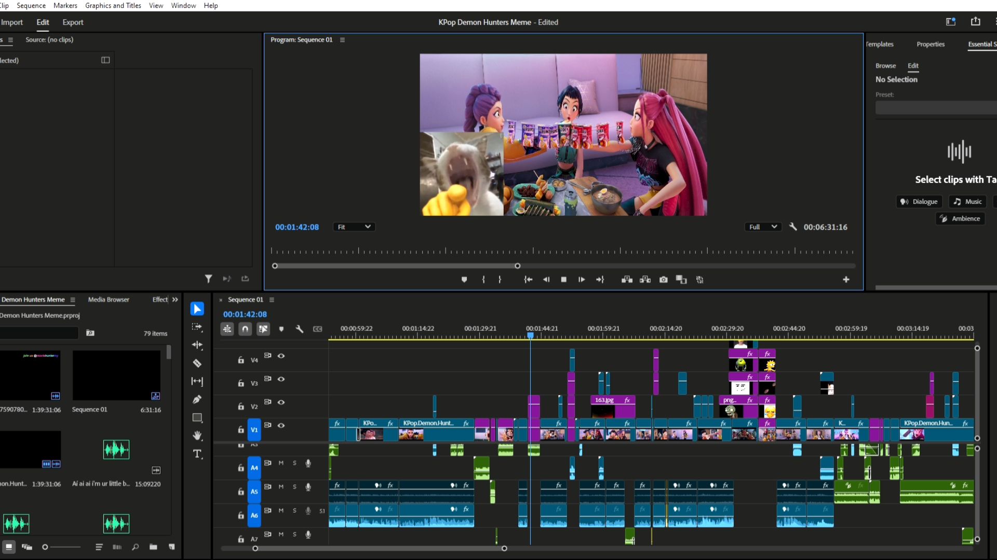Image resolution: width=997 pixels, height=560 pixels.
Task: Open timeline display settings wrench
Action: pos(300,329)
